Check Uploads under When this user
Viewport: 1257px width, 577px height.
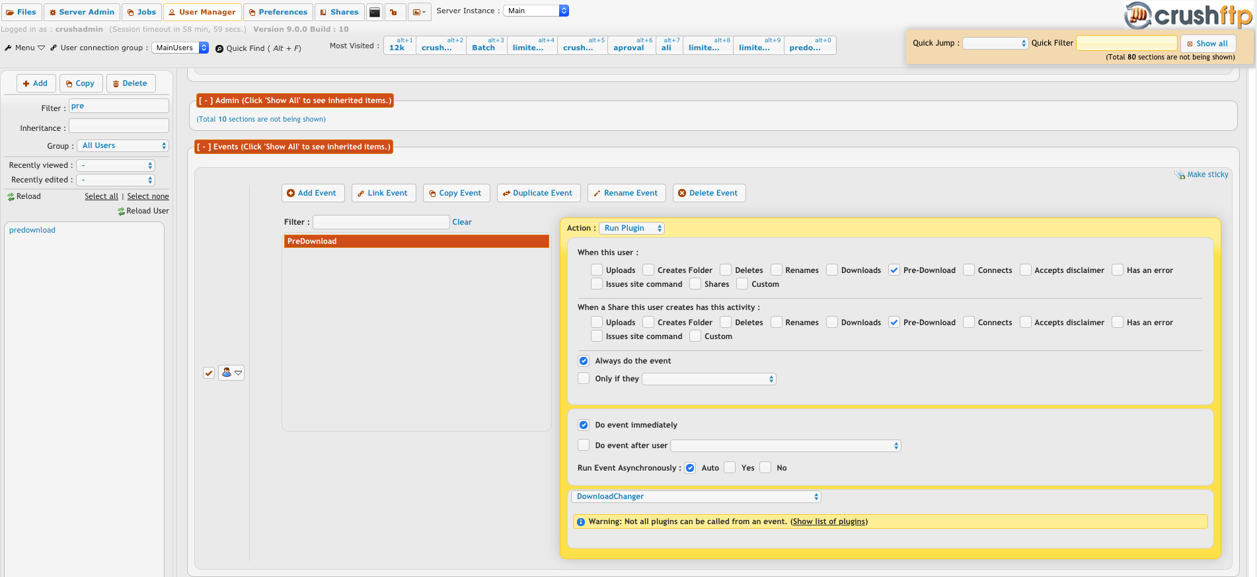pos(597,270)
